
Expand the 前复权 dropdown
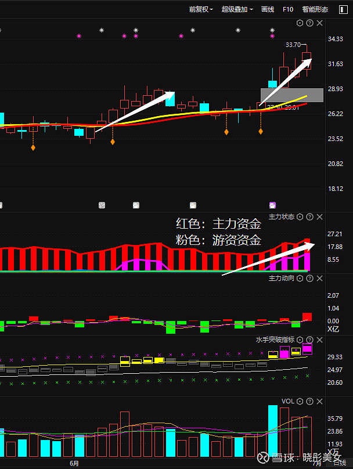(x=201, y=9)
